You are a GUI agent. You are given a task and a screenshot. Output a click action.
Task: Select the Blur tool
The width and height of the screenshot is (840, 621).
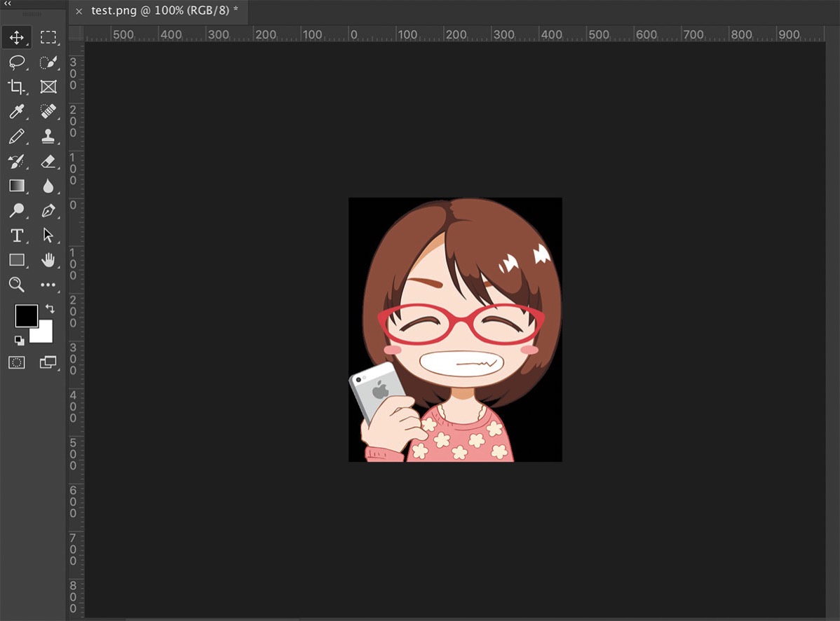[48, 186]
